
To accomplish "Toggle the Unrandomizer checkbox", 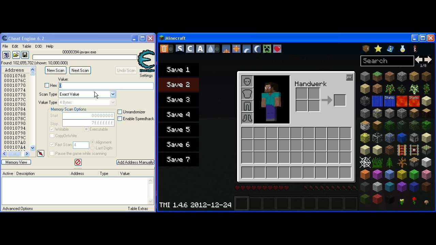I will coord(120,112).
